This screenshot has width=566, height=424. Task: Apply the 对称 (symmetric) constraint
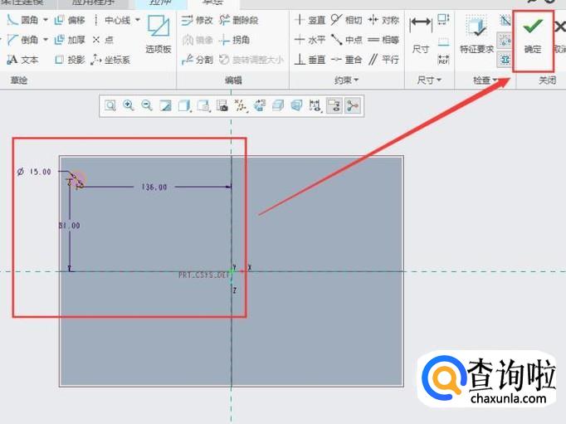(x=383, y=20)
